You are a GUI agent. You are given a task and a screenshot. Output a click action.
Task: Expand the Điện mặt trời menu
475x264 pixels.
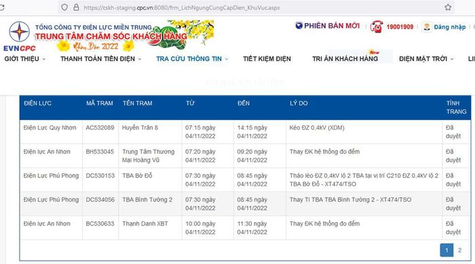coord(426,59)
